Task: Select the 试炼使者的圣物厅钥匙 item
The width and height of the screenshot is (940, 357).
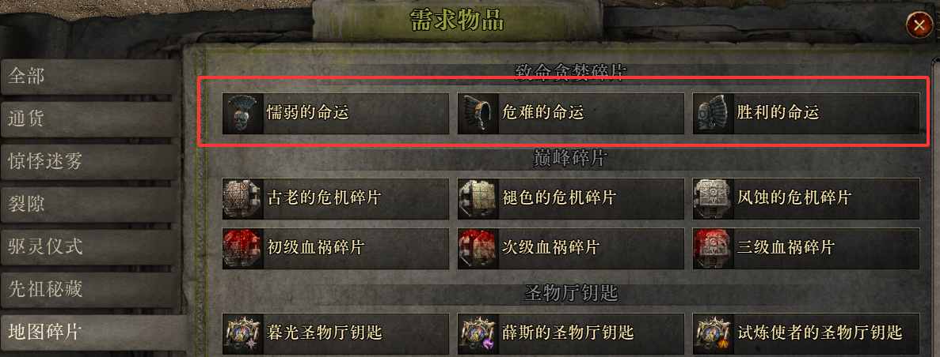Action: pos(805,333)
